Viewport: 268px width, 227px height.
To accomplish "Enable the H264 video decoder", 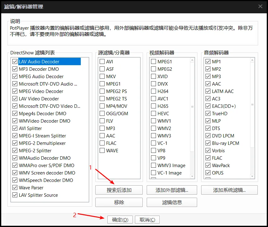I will click(153, 91).
